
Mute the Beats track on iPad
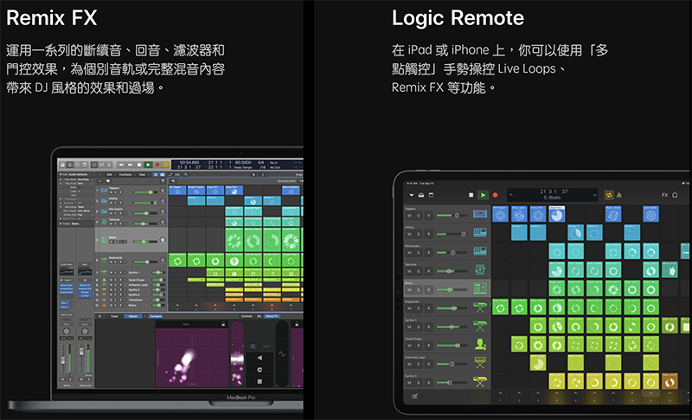pyautogui.click(x=409, y=290)
